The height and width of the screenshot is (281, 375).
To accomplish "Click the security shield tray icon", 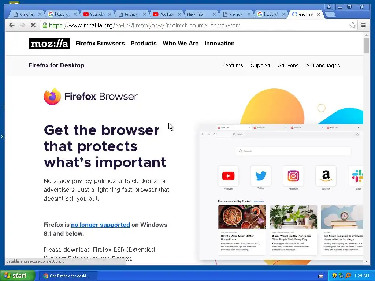I will tap(334, 276).
